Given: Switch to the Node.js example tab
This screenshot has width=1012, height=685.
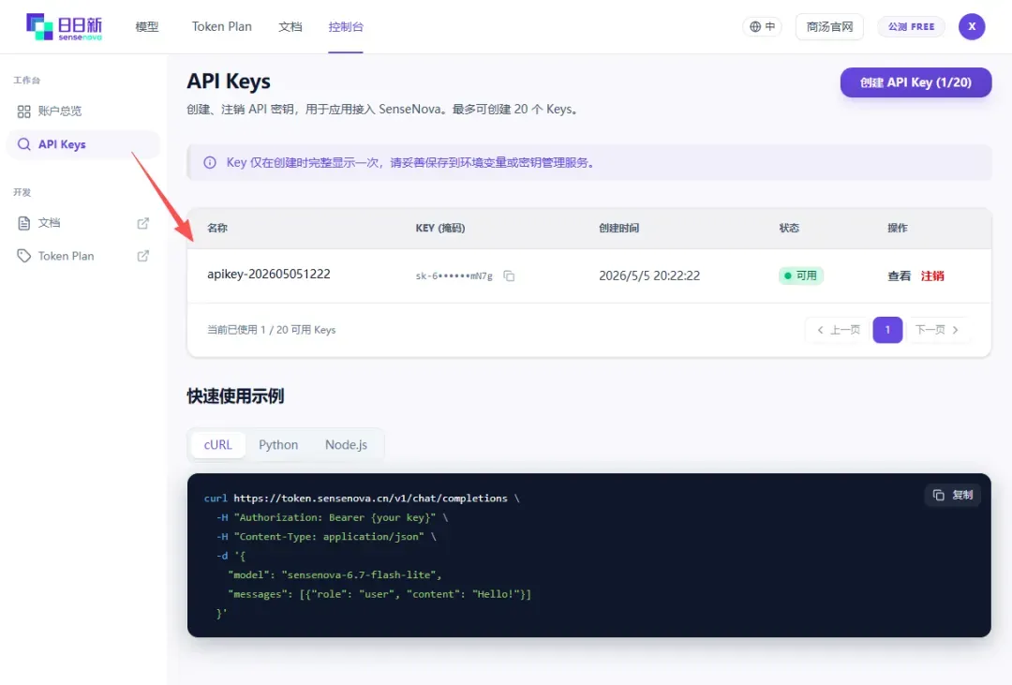Looking at the screenshot, I should (346, 445).
